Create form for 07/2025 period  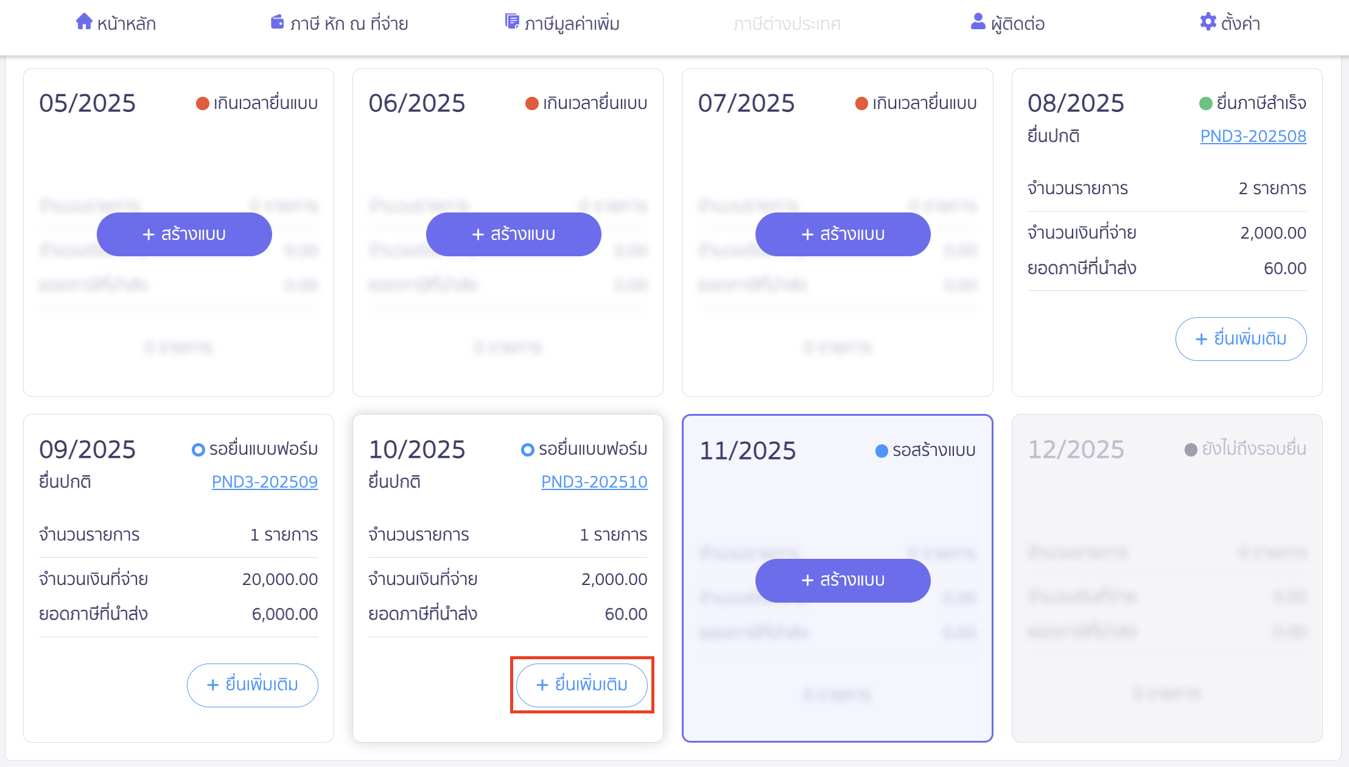[x=843, y=234]
